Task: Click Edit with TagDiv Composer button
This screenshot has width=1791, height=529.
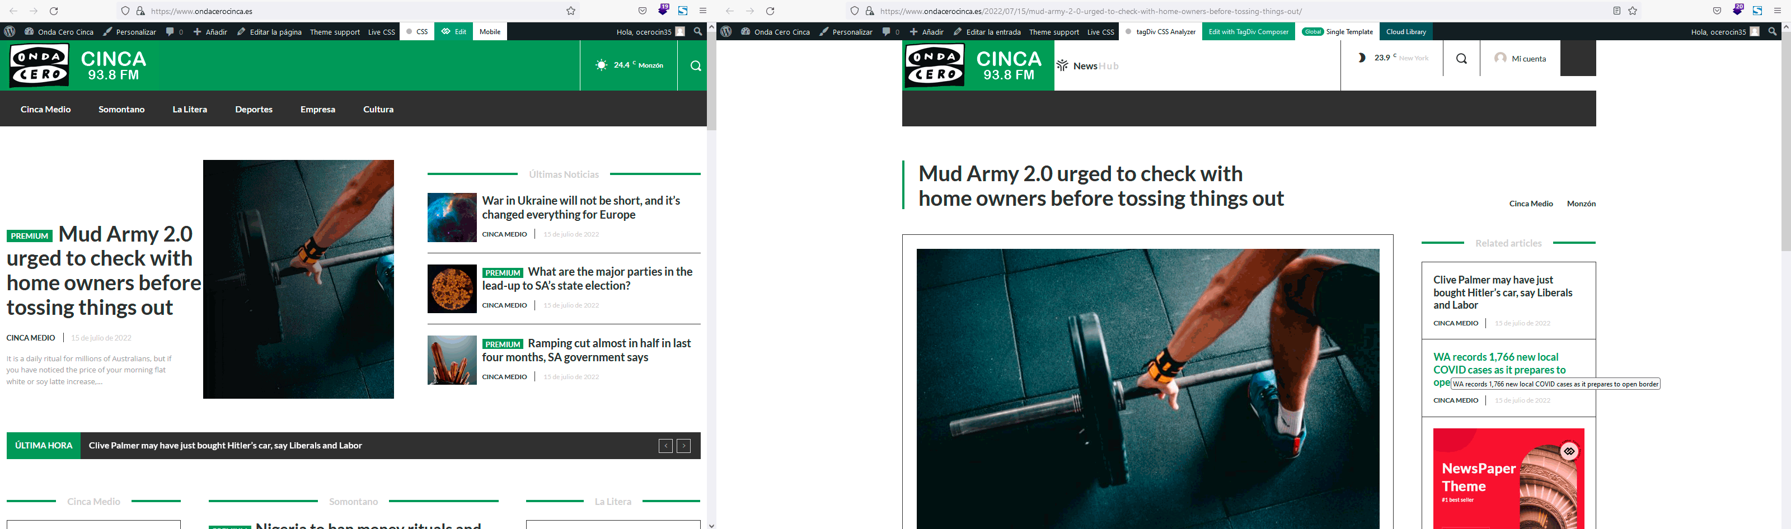Action: tap(1249, 31)
